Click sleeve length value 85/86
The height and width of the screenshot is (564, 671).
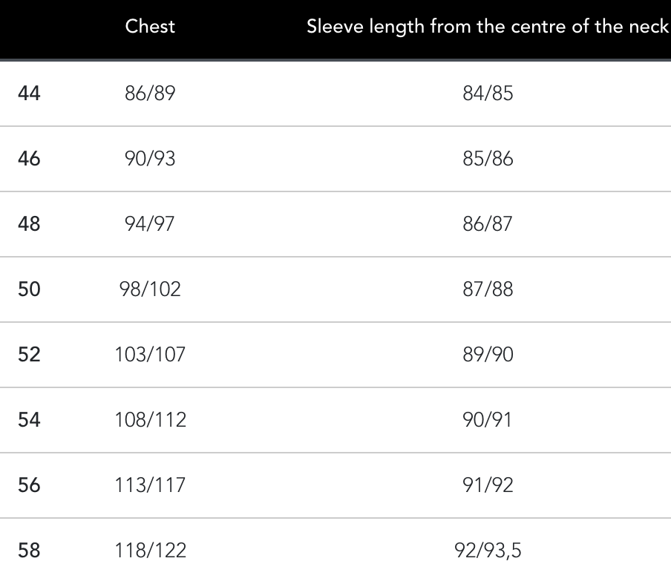[x=488, y=159]
